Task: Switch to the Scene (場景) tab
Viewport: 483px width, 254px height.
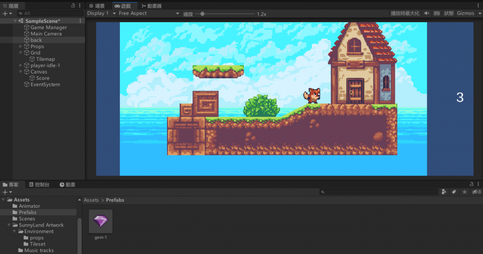Action: [97, 6]
